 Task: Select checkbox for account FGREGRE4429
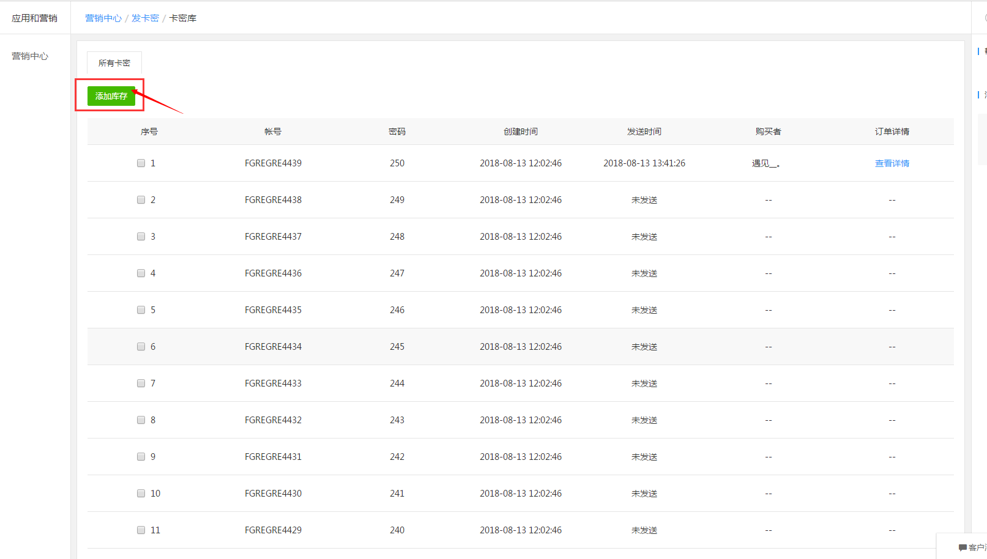[x=141, y=530]
